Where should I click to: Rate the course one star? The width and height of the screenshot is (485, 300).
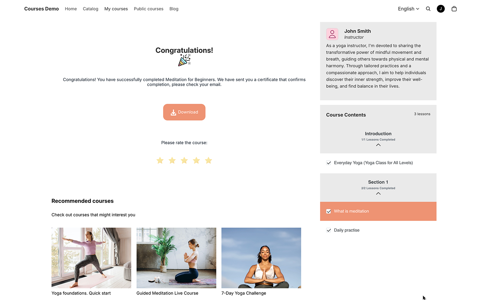(x=160, y=160)
